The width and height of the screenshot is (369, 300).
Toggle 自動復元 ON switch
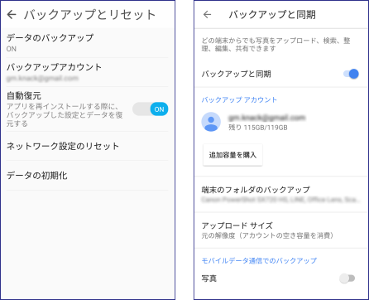coord(151,109)
